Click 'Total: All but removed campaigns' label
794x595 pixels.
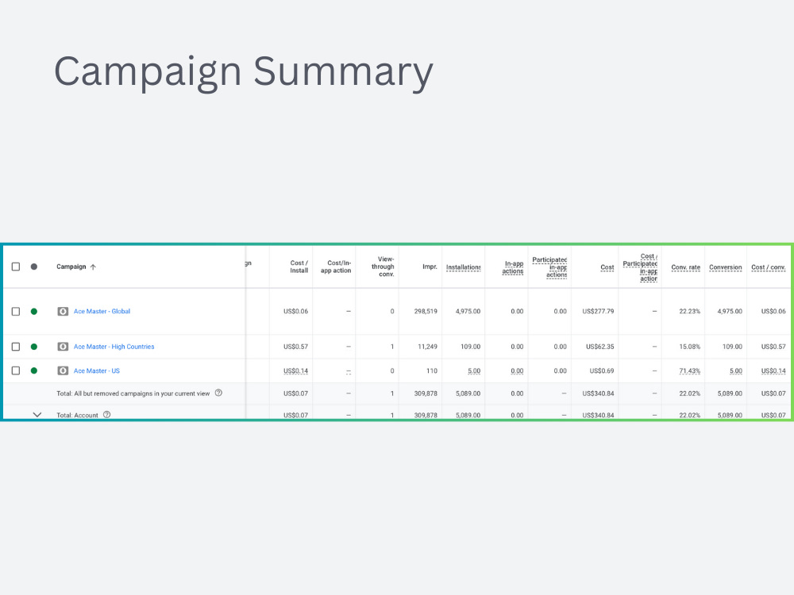coord(133,393)
